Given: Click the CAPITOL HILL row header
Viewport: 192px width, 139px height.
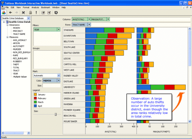Looking at the screenshot, I should click(x=74, y=64).
